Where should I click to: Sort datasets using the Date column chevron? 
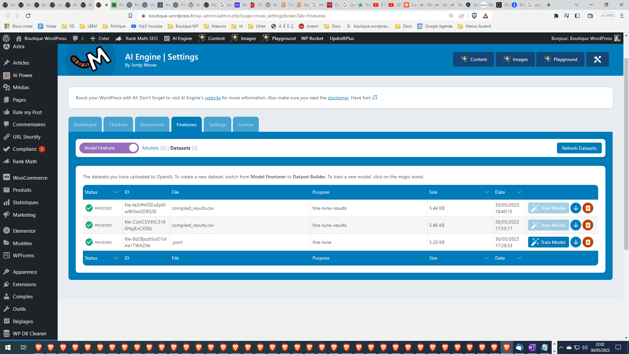point(519,192)
